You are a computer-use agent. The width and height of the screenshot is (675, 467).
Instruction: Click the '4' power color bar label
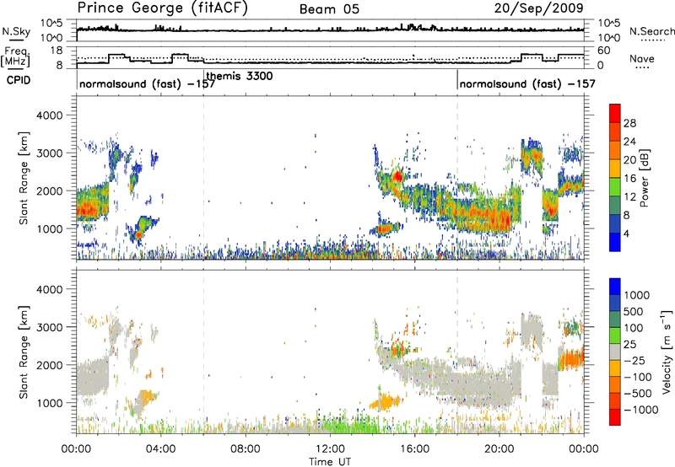[x=627, y=233]
